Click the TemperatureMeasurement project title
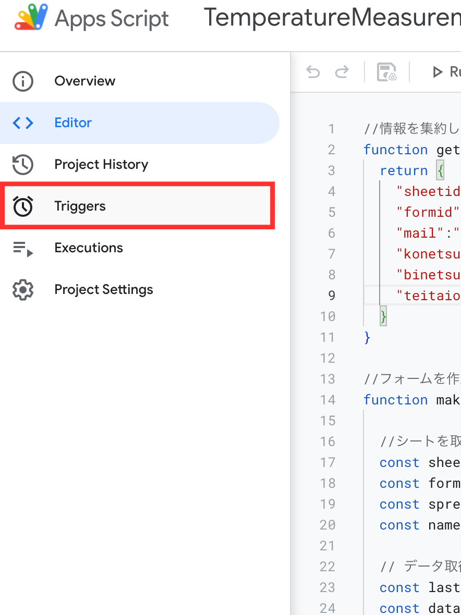 332,18
